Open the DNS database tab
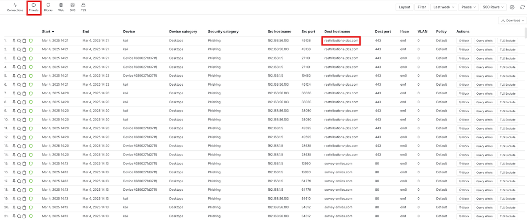Screen dimensions: 527x220 (x=72, y=7)
